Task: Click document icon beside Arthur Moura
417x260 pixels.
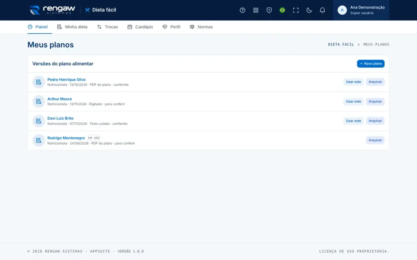Action: tap(39, 101)
